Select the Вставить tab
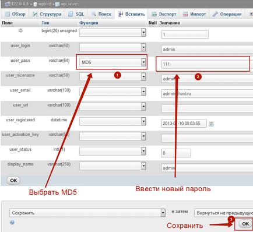 pyautogui.click(x=131, y=14)
